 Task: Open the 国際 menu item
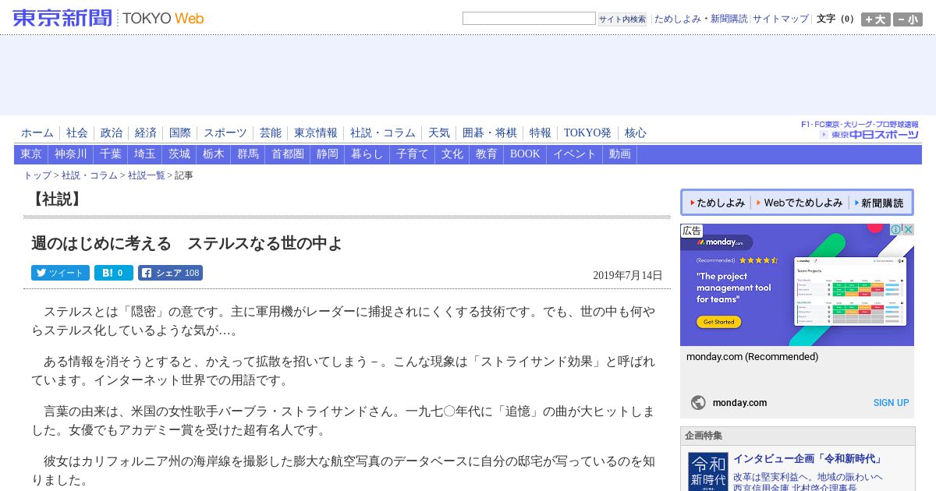click(x=180, y=133)
